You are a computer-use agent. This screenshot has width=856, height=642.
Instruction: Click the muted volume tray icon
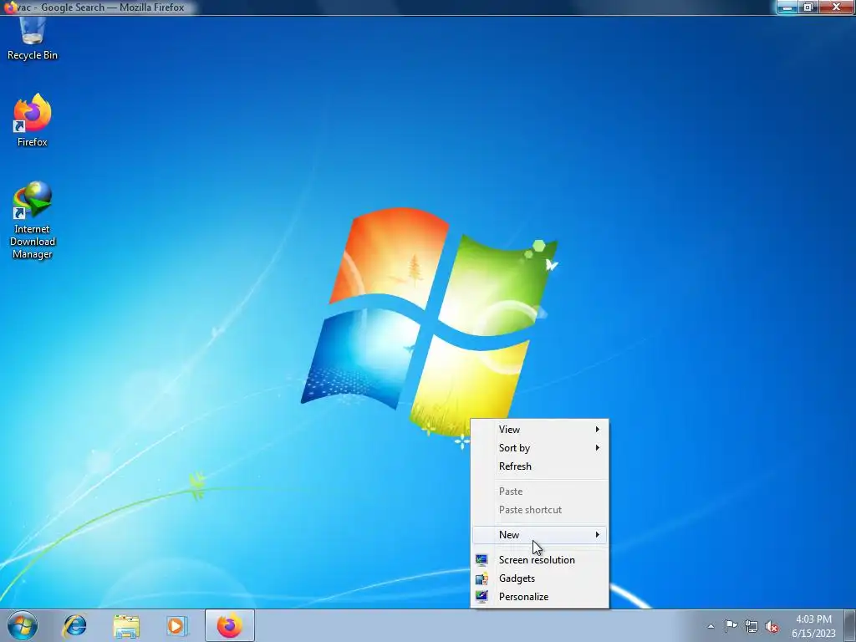tap(772, 627)
